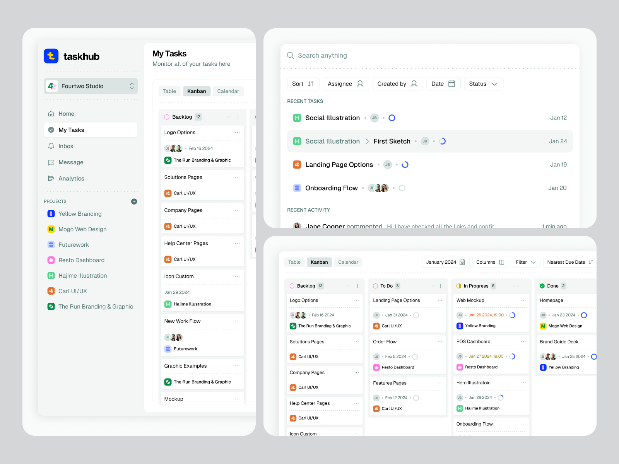619x464 pixels.
Task: Open Inbox from the sidebar
Action: click(x=51, y=146)
